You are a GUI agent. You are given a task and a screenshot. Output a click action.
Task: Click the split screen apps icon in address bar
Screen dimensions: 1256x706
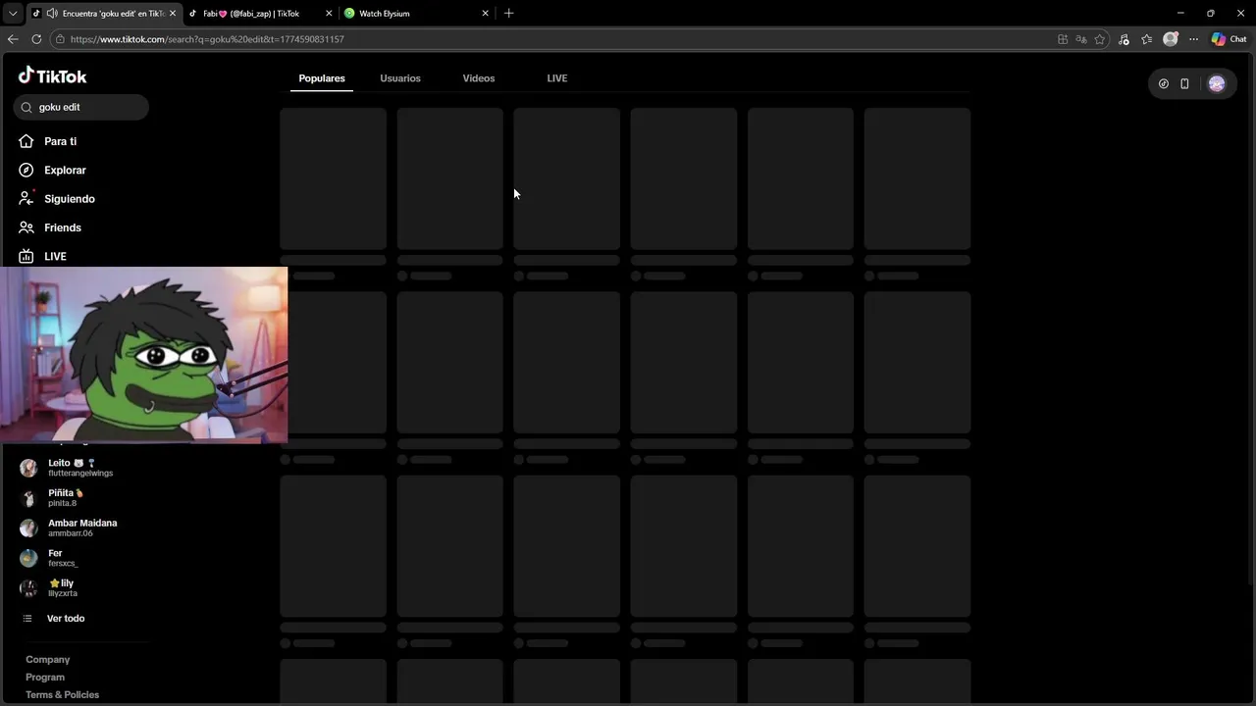pyautogui.click(x=1063, y=39)
